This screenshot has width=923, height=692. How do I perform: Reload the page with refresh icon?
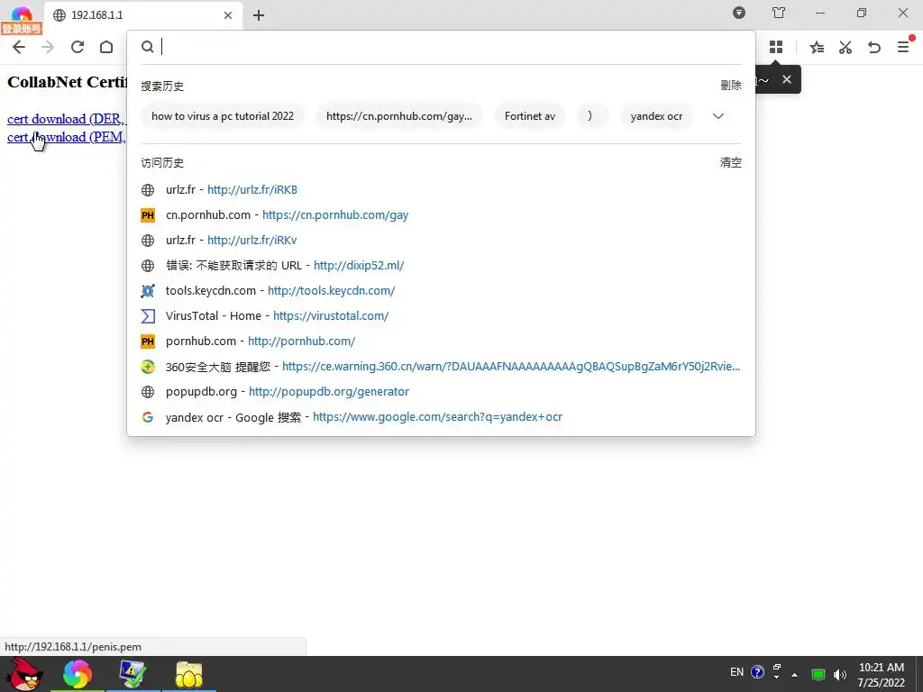point(78,47)
